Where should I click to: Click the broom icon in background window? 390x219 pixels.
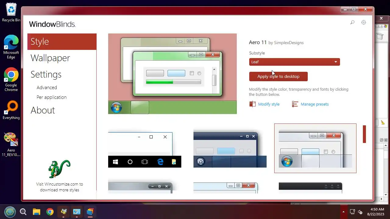[383, 123]
